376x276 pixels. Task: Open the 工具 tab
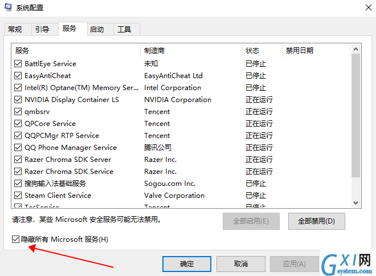pos(126,30)
